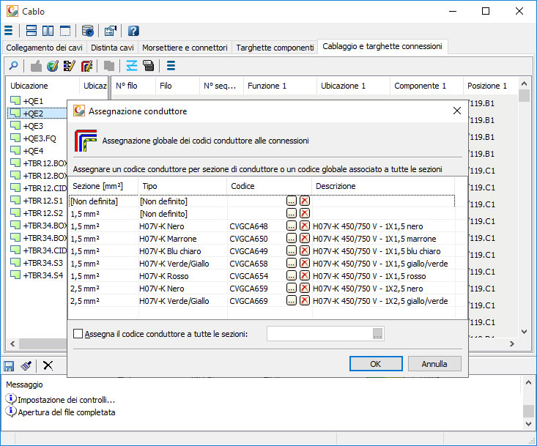Select Cablaggio e targhette connessioni tab
Image resolution: width=537 pixels, height=446 pixels.
(x=382, y=46)
